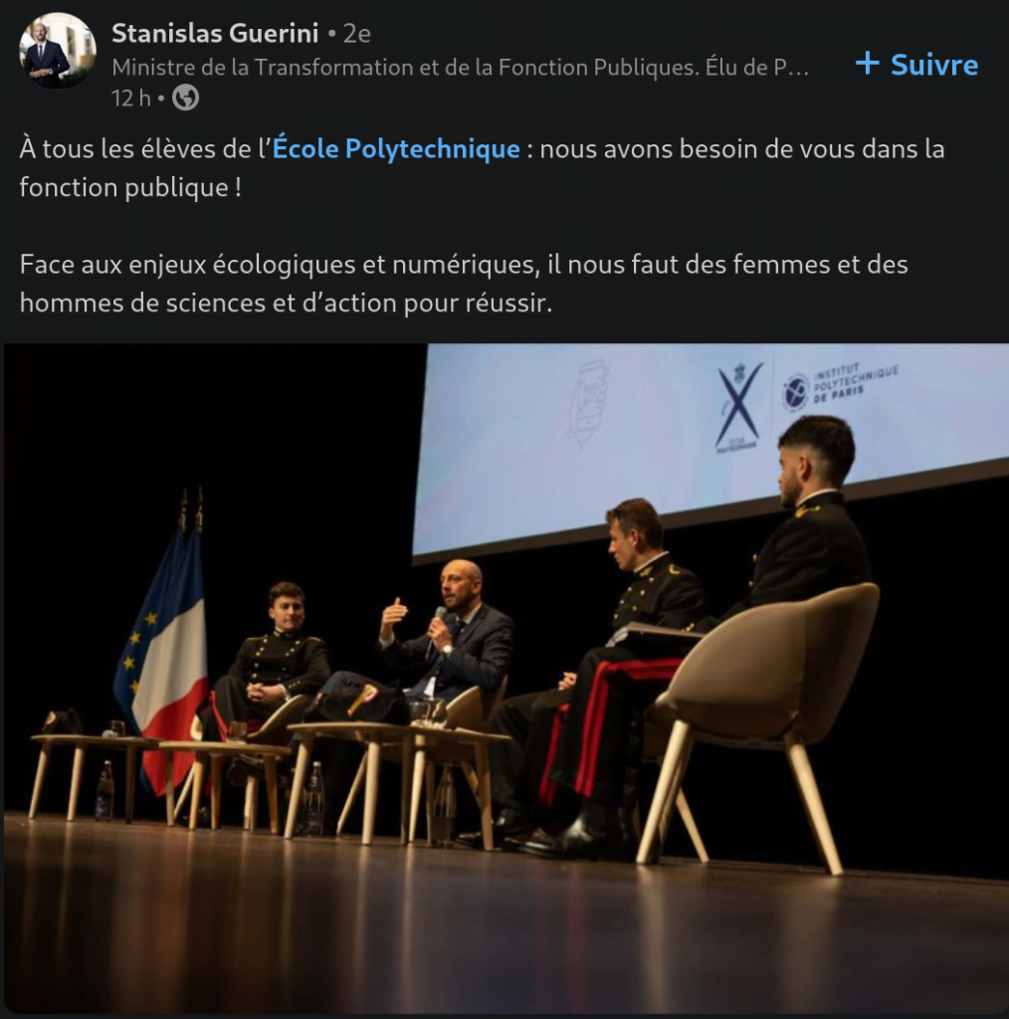Viewport: 1009px width, 1019px height.
Task: Open Stanislas Guerini's profile picture
Action: pyautogui.click(x=58, y=51)
